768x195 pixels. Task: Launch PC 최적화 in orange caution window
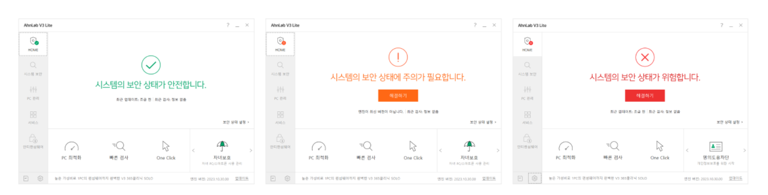[318, 151]
